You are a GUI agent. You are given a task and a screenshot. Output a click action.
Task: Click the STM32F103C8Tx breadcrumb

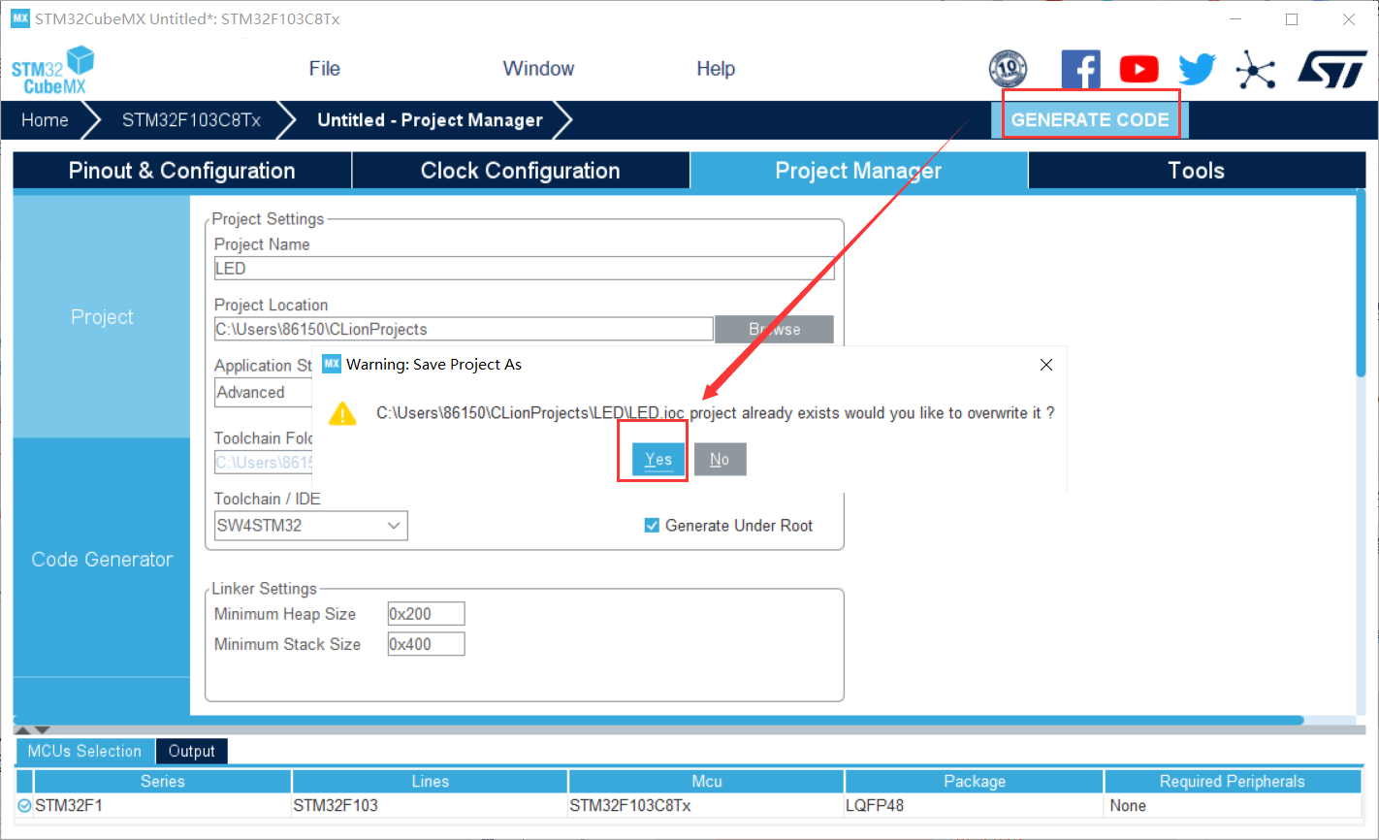pos(191,120)
